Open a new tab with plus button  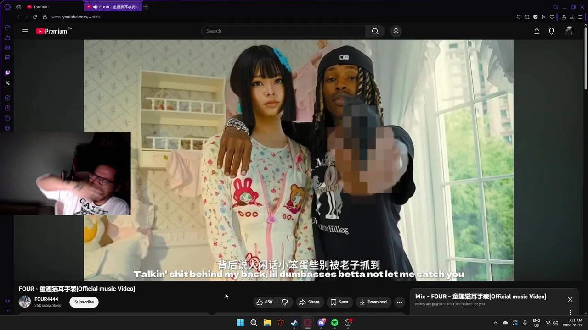(146, 7)
